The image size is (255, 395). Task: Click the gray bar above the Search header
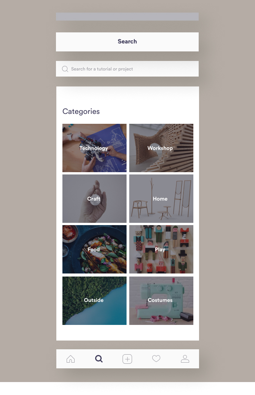tap(127, 17)
